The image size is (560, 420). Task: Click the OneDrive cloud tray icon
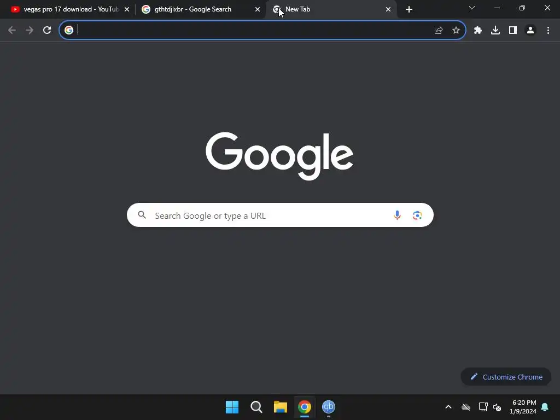[466, 407]
